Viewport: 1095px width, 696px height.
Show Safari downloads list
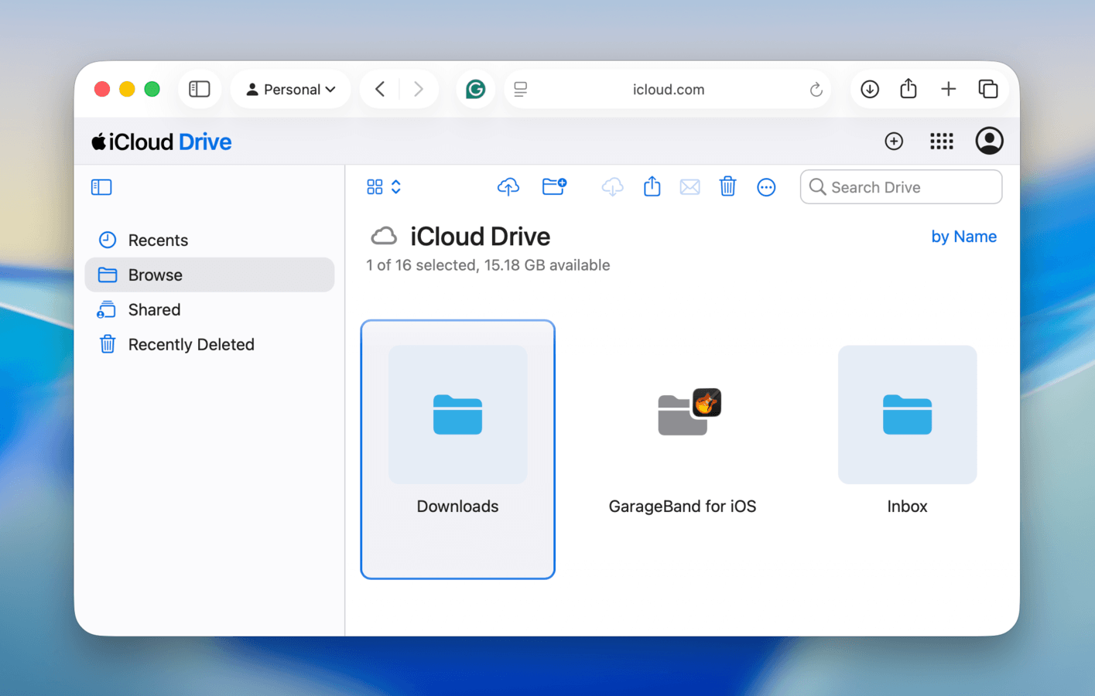(x=870, y=89)
